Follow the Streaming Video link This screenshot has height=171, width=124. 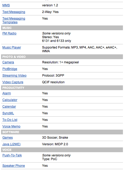14,76
